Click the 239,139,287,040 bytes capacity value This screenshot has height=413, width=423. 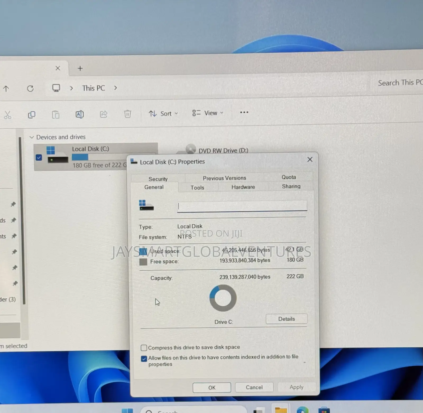245,277
